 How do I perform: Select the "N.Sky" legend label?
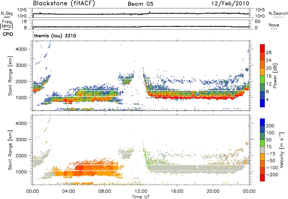[7, 13]
